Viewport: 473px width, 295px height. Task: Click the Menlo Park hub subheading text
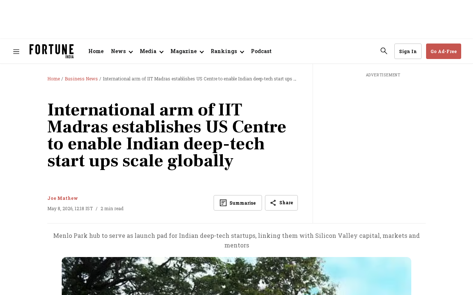(x=236, y=240)
